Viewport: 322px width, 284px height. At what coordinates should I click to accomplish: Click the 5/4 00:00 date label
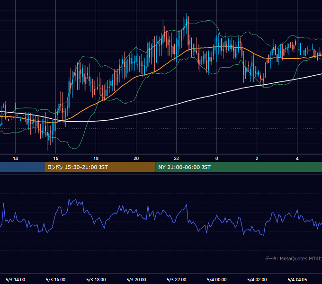(217, 279)
